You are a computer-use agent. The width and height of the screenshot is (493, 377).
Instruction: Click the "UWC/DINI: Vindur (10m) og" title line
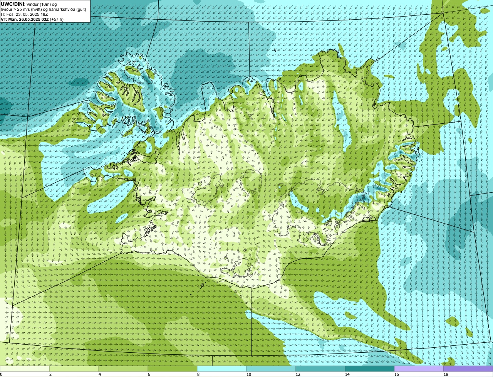click(29, 4)
